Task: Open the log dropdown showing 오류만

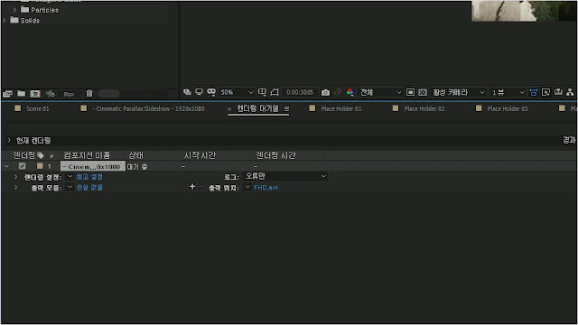Action: [x=285, y=176]
